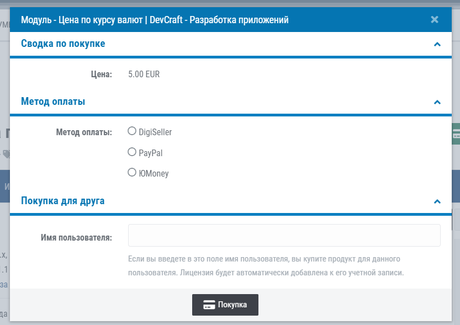
Task: Click the PayPal option label
Action: (x=151, y=153)
